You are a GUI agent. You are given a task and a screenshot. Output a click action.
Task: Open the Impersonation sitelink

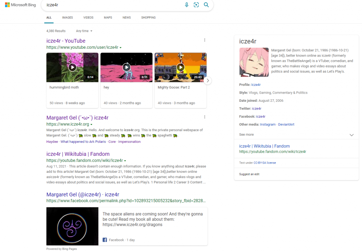click(x=129, y=142)
